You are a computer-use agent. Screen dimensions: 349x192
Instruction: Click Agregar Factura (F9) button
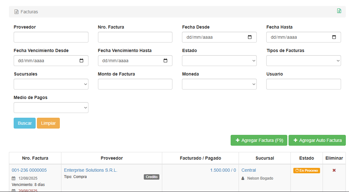point(259,140)
